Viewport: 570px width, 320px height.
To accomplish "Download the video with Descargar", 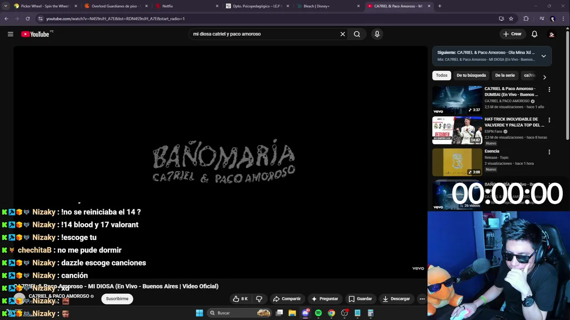I will pyautogui.click(x=396, y=299).
